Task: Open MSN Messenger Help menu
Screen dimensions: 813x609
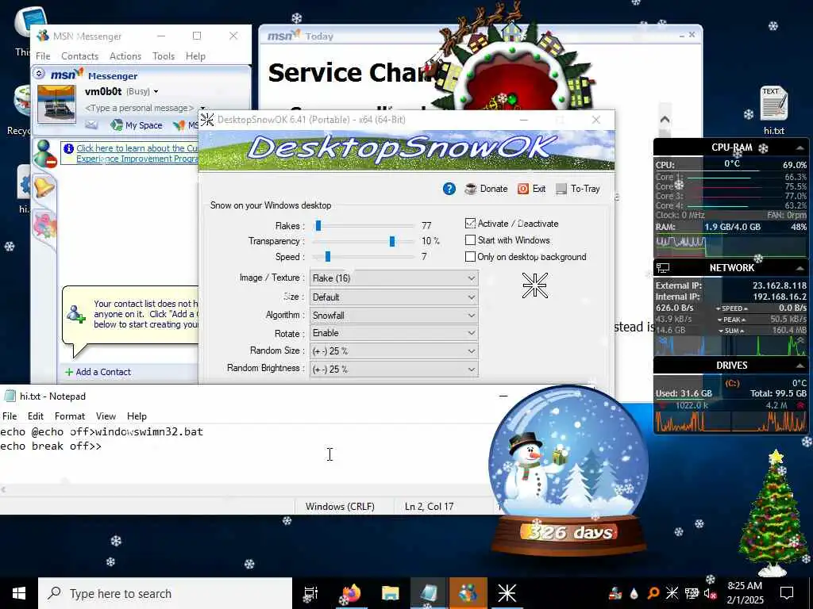Action: tap(195, 56)
